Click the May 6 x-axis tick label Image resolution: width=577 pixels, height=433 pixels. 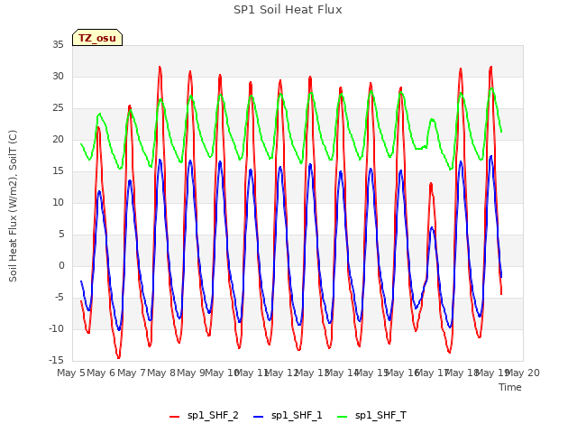[101, 373]
